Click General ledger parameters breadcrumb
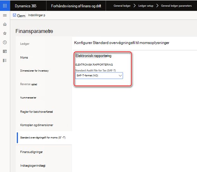Image resolution: width=197 pixels, height=172 pixels. coord(176,6)
